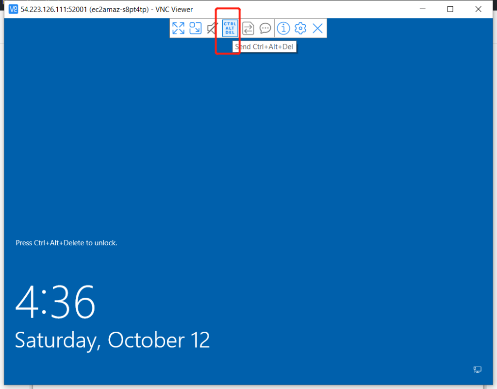This screenshot has width=497, height=389.
Task: Click the "Send Ctrl+Alt+Del" tooltip label
Action: [264, 47]
